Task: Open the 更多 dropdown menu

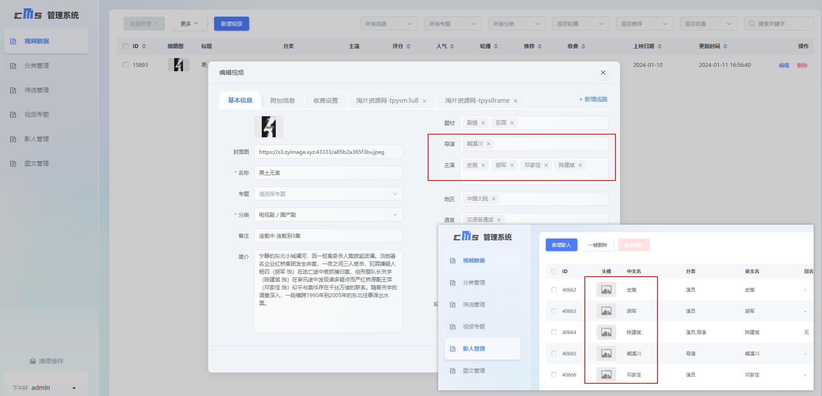Action: click(x=189, y=24)
